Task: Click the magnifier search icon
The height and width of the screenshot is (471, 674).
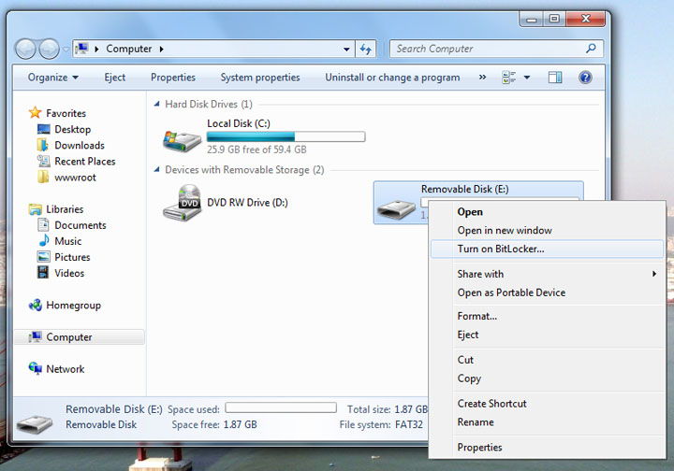Action: click(x=591, y=49)
